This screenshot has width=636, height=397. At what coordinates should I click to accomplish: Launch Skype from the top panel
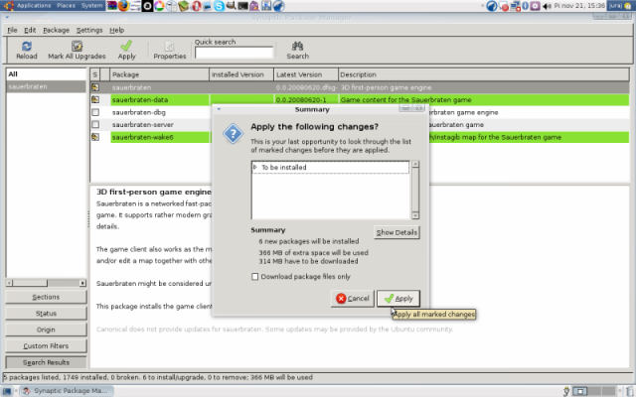pos(219,6)
